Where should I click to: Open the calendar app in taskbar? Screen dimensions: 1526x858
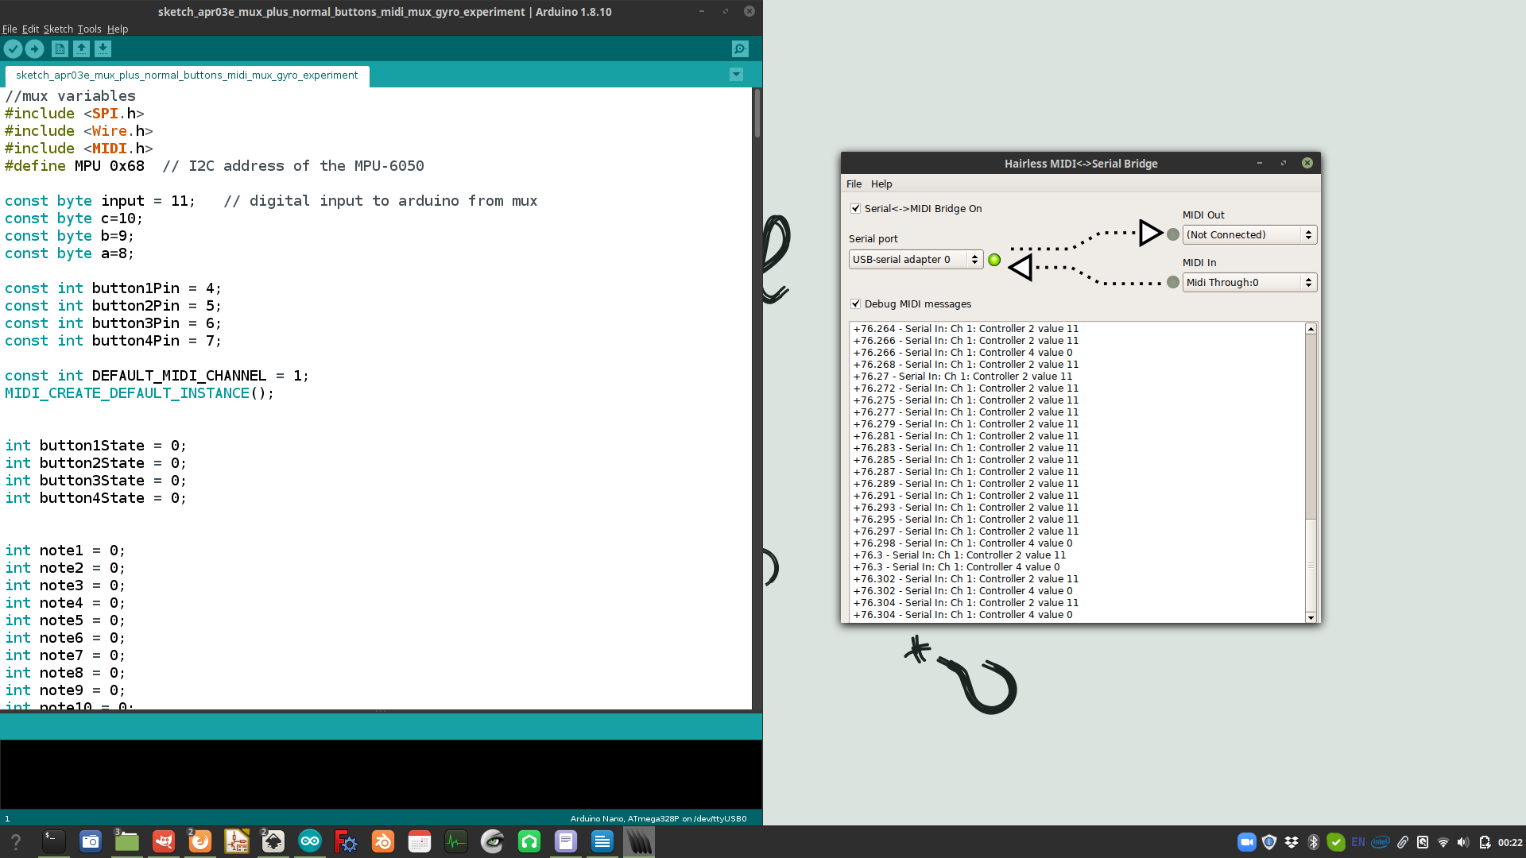point(420,841)
